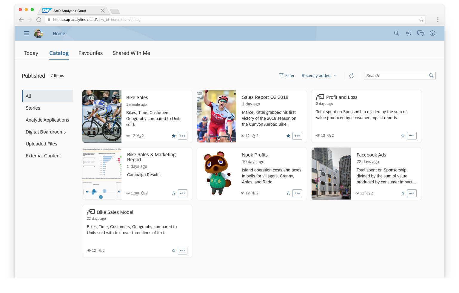Click the Filter button
Image resolution: width=459 pixels, height=293 pixels.
click(x=287, y=76)
